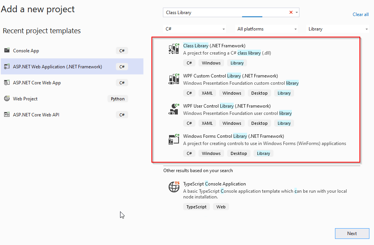Image resolution: width=374 pixels, height=245 pixels.
Task: Click the TypeScript Console Application globe icon
Action: [174, 187]
